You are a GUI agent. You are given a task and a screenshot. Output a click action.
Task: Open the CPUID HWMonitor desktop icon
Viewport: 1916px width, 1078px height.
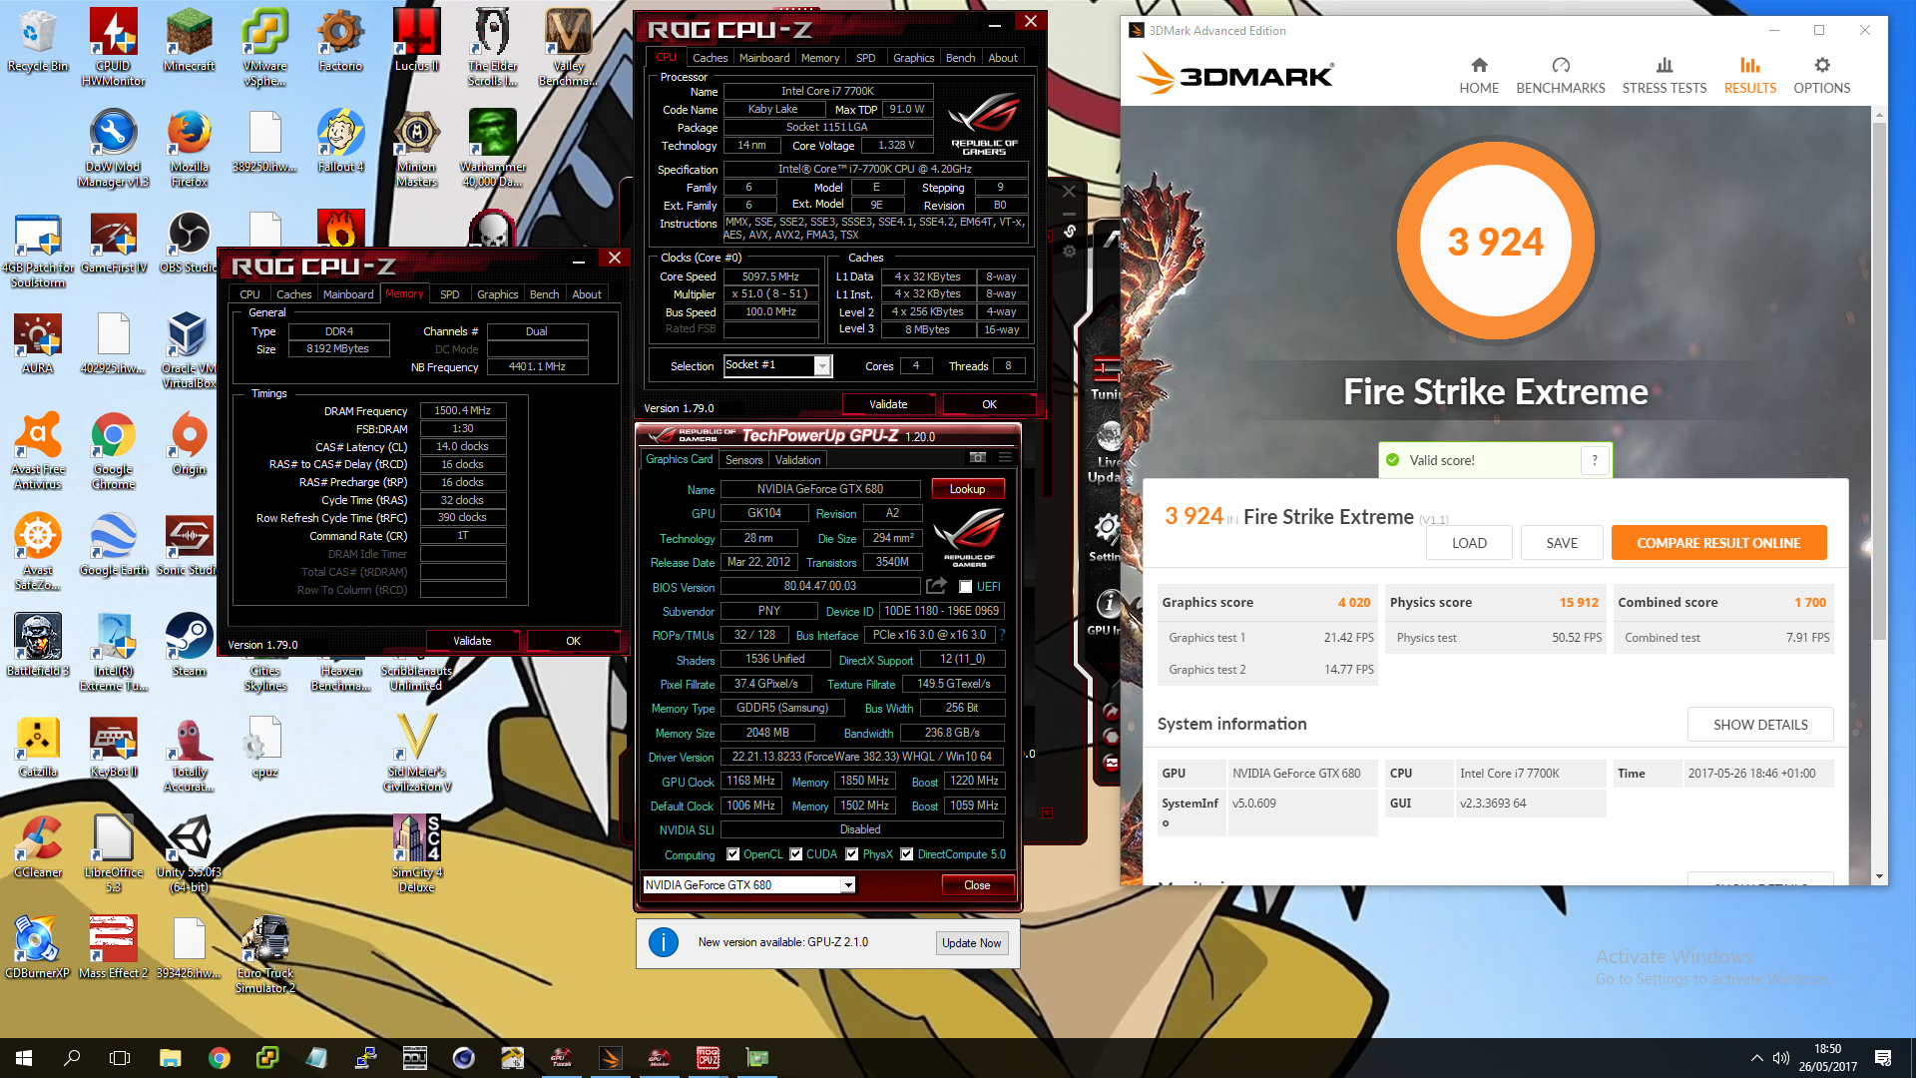[113, 47]
